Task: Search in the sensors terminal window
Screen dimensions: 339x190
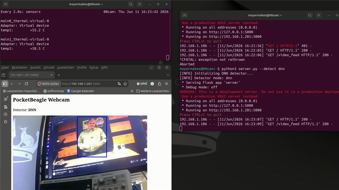Action: pos(131,4)
